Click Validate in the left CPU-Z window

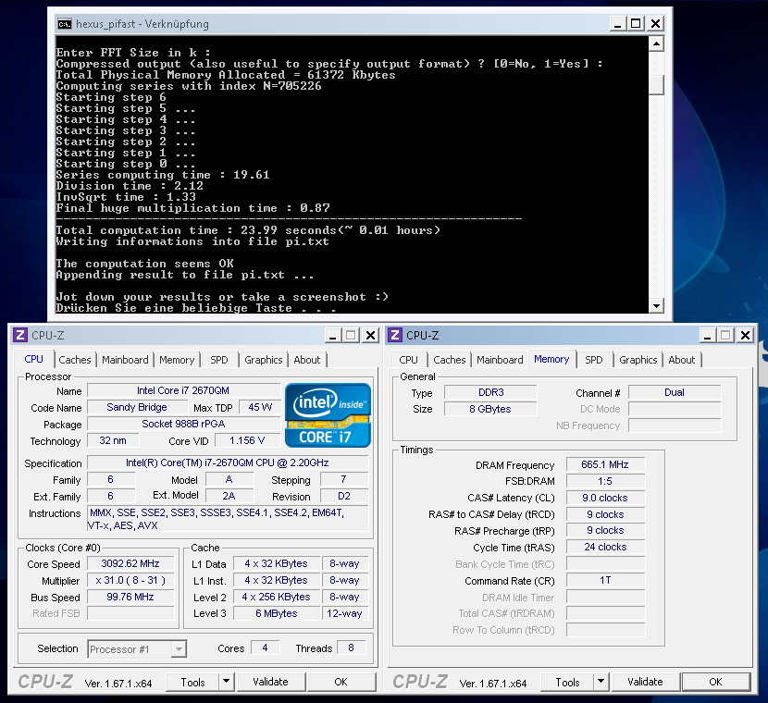[271, 682]
